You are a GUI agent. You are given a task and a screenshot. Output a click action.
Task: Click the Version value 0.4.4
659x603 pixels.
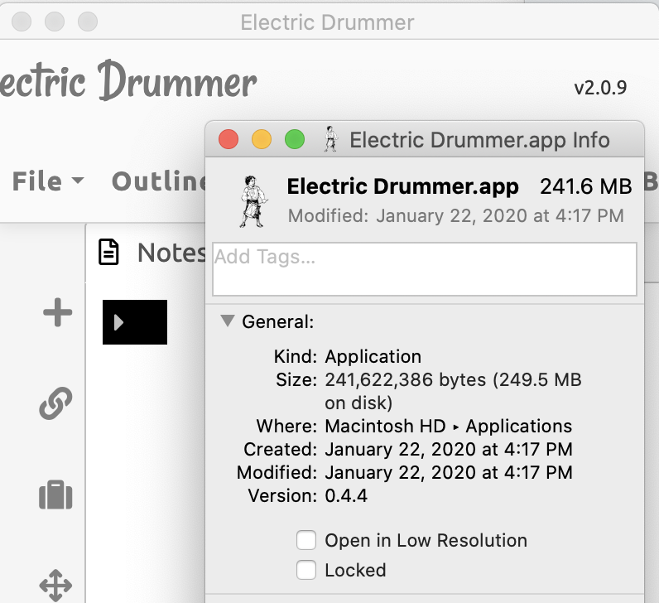coord(346,496)
